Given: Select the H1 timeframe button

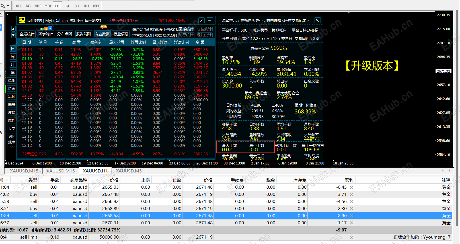Looking at the screenshot, I should pyautogui.click(x=57, y=6).
